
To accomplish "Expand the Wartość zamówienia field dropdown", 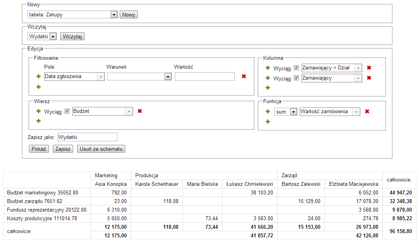I will [x=356, y=112].
